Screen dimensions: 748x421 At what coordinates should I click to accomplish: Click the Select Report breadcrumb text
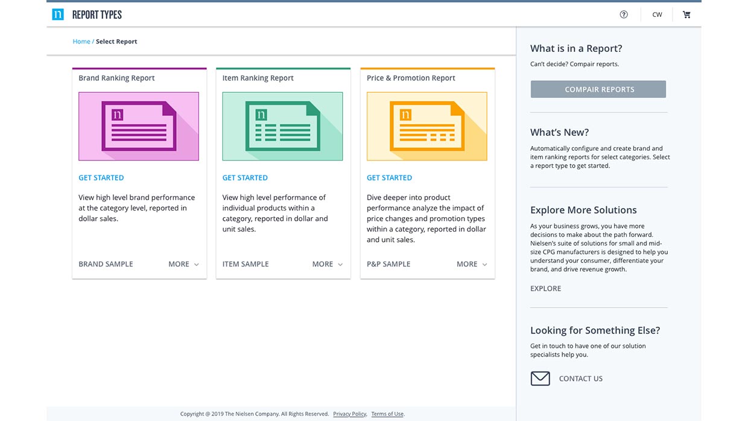coord(116,42)
